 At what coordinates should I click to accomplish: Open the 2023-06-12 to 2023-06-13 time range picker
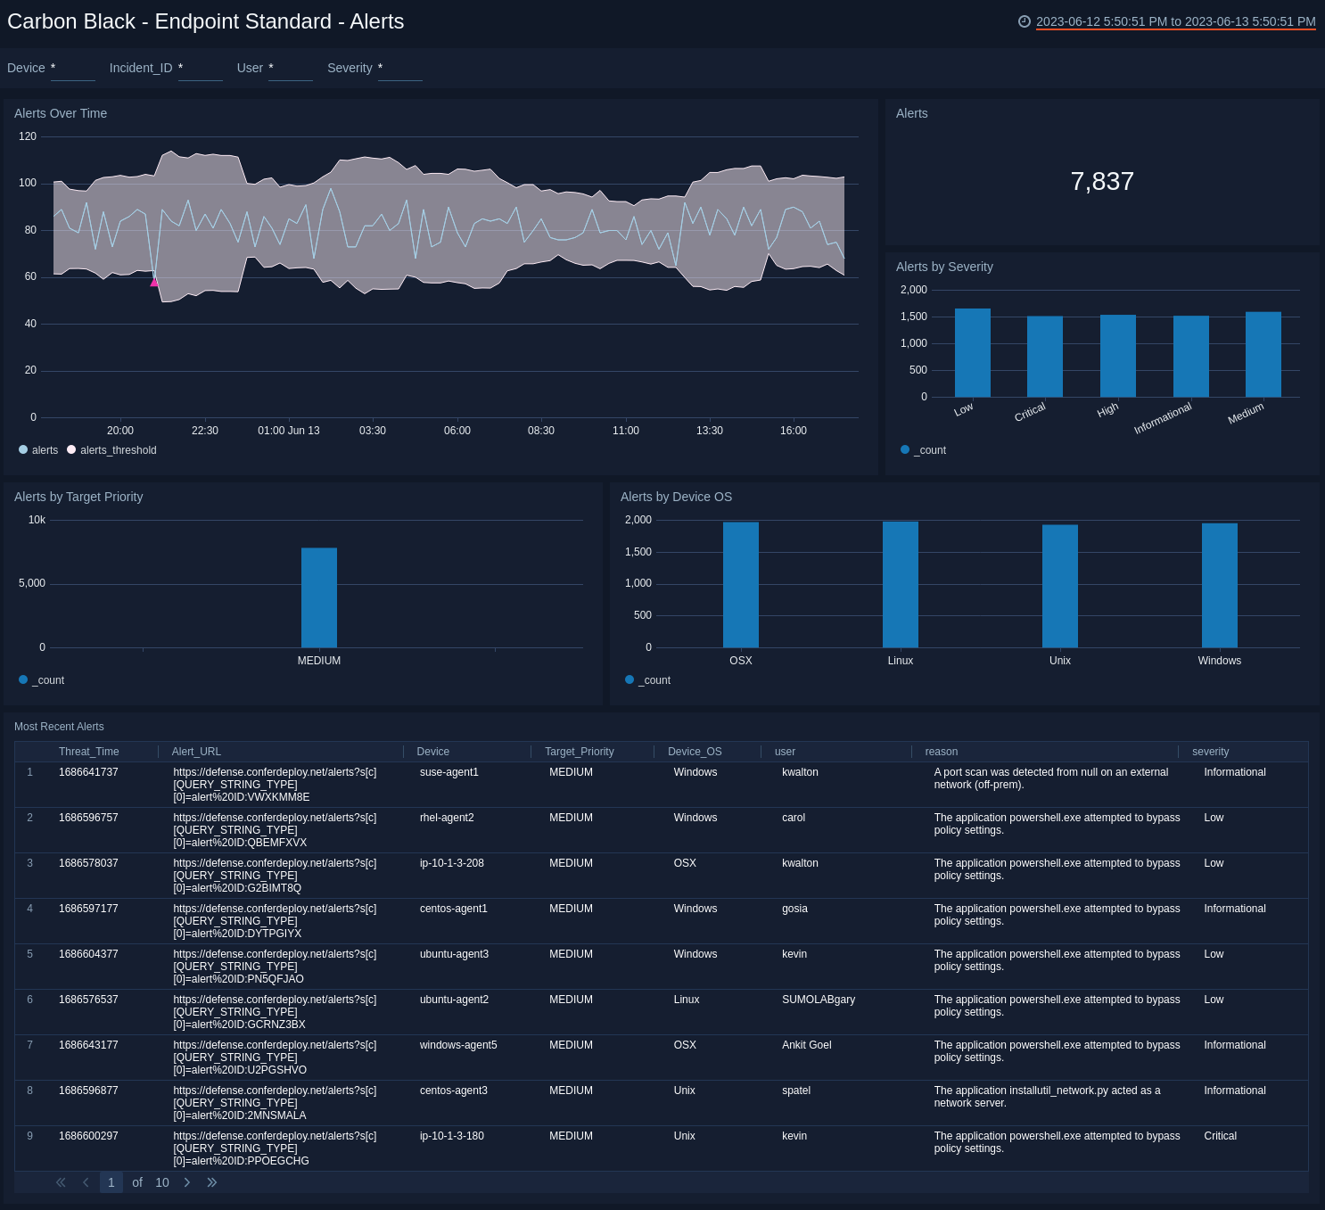(x=1175, y=21)
